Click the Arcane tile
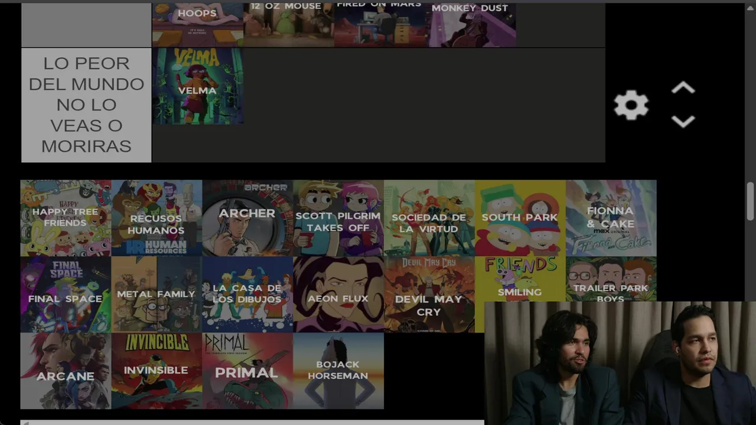This screenshot has width=756, height=425. click(x=66, y=371)
